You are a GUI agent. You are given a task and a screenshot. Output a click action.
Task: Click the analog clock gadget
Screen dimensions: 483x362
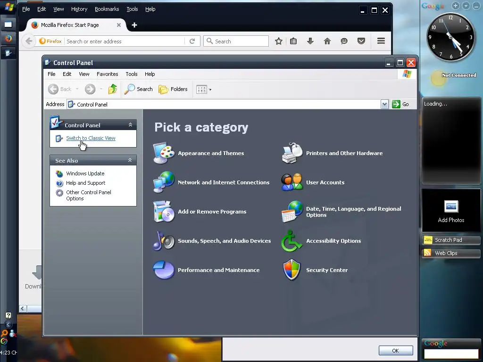pyautogui.click(x=450, y=37)
